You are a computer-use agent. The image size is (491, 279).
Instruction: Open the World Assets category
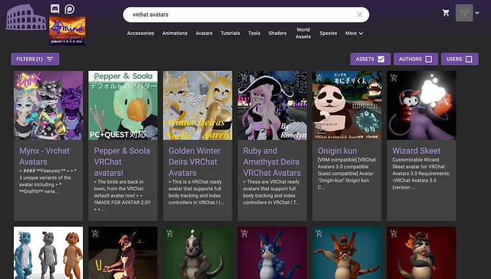point(303,33)
